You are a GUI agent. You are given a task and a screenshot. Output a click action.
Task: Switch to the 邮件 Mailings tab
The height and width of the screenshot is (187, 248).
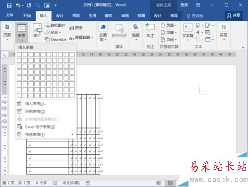pos(109,16)
